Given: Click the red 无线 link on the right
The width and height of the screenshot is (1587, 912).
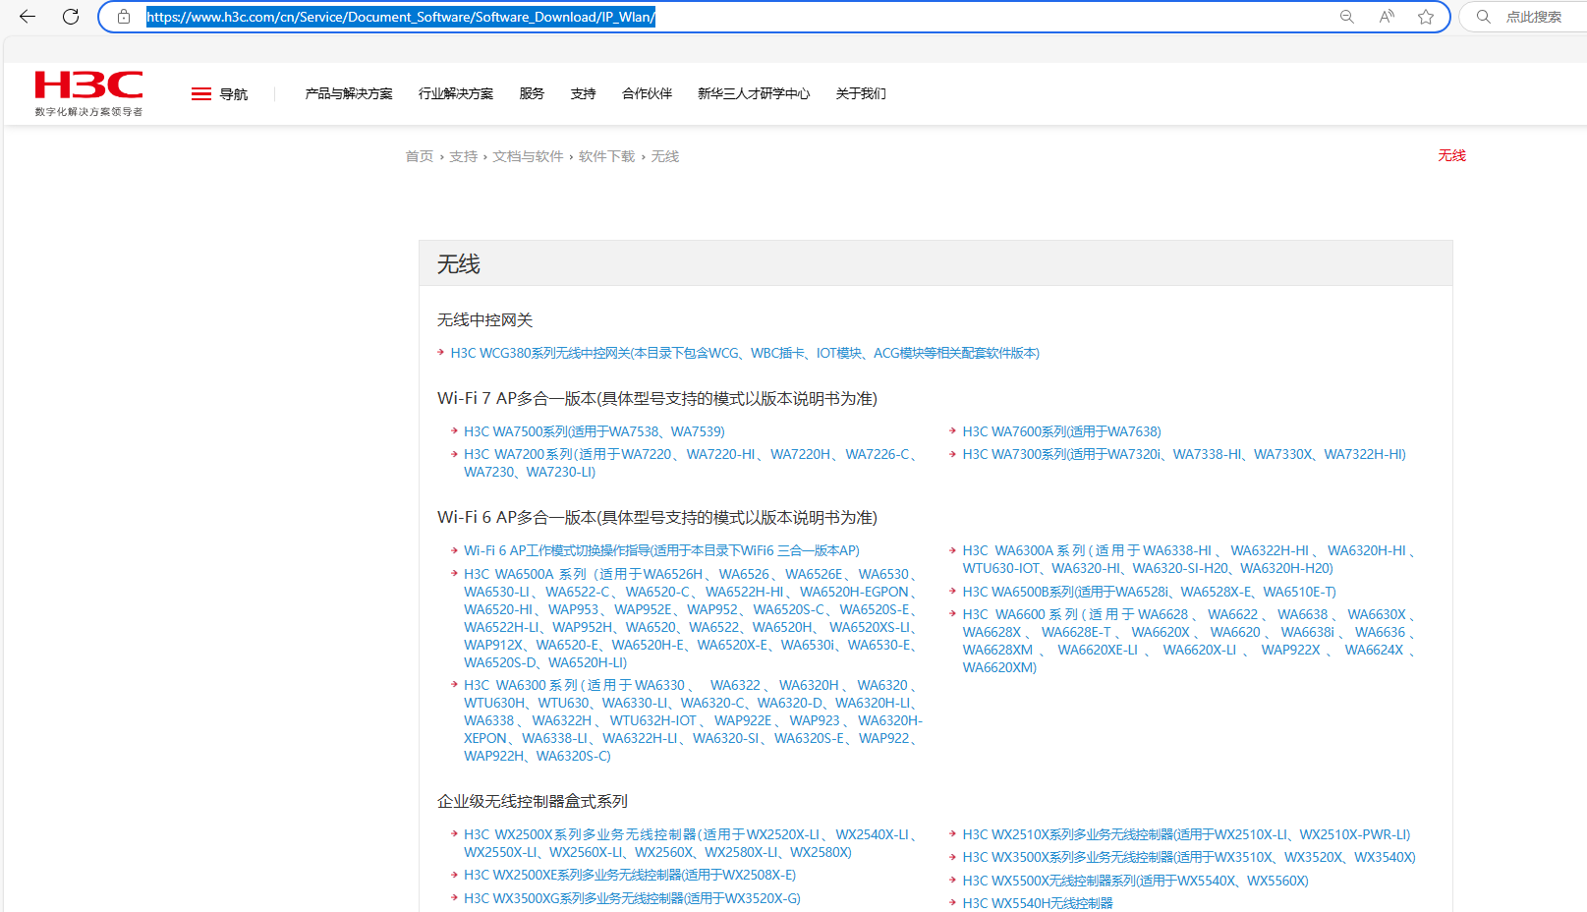Looking at the screenshot, I should (x=1452, y=155).
